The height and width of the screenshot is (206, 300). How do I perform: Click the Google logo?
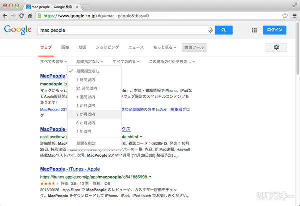(x=18, y=30)
